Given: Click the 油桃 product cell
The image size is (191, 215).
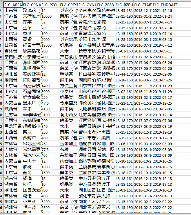Looking at the screenshot, I should tap(32, 167).
